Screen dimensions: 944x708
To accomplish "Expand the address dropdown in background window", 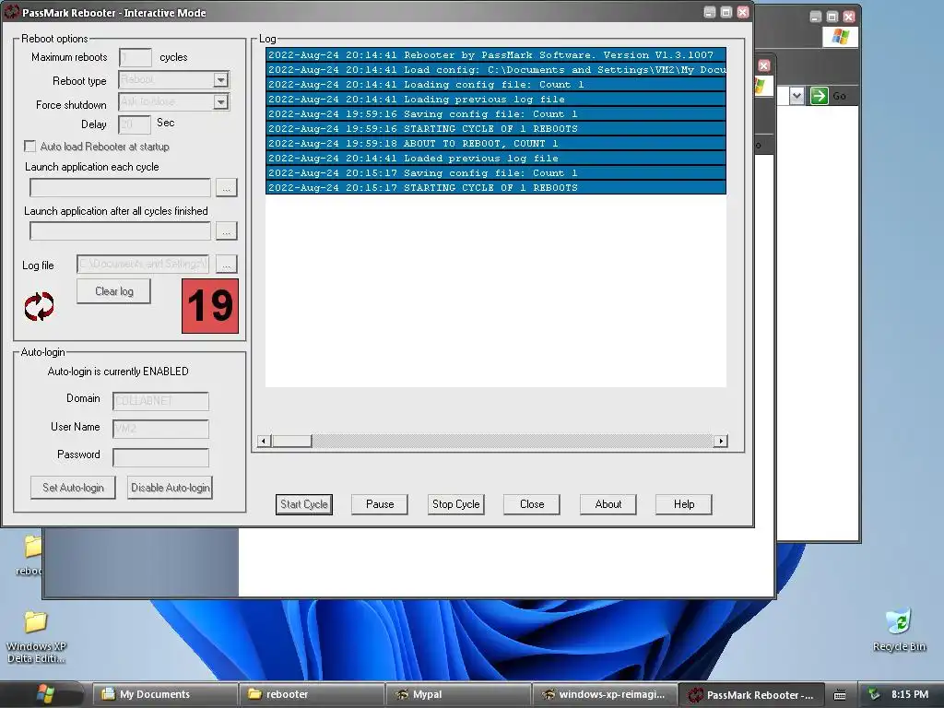I will (796, 96).
